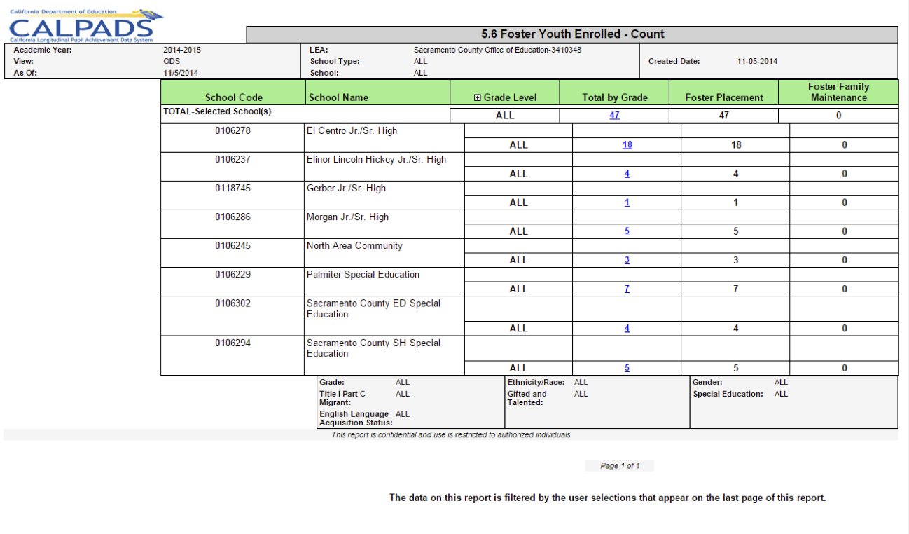Open total count link 47

pos(614,116)
